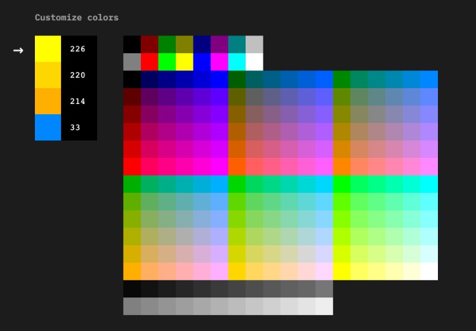476x331 pixels.
Task: Pick olive in the basic 16-color top row
Action: (x=184, y=44)
